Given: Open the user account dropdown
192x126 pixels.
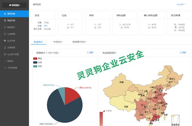Looking at the screenshot, I should pos(181,5).
